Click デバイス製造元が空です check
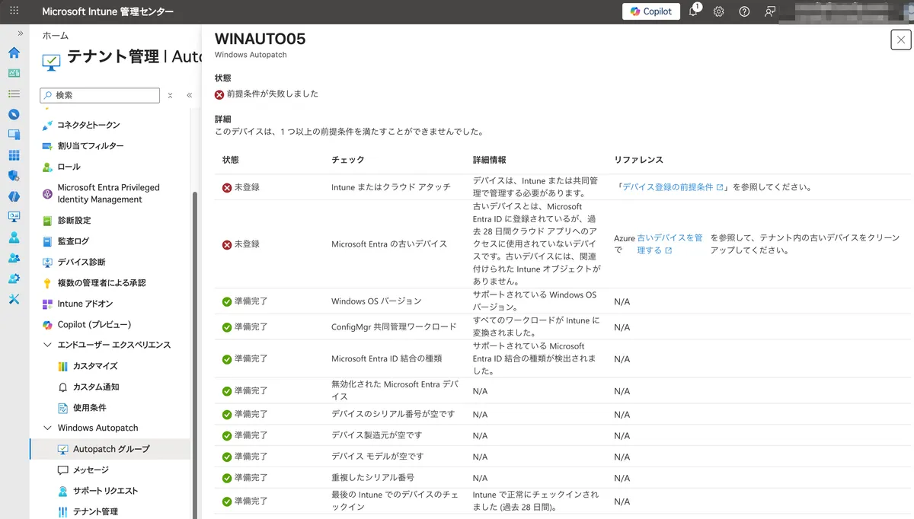This screenshot has height=519, width=914. pos(376,435)
